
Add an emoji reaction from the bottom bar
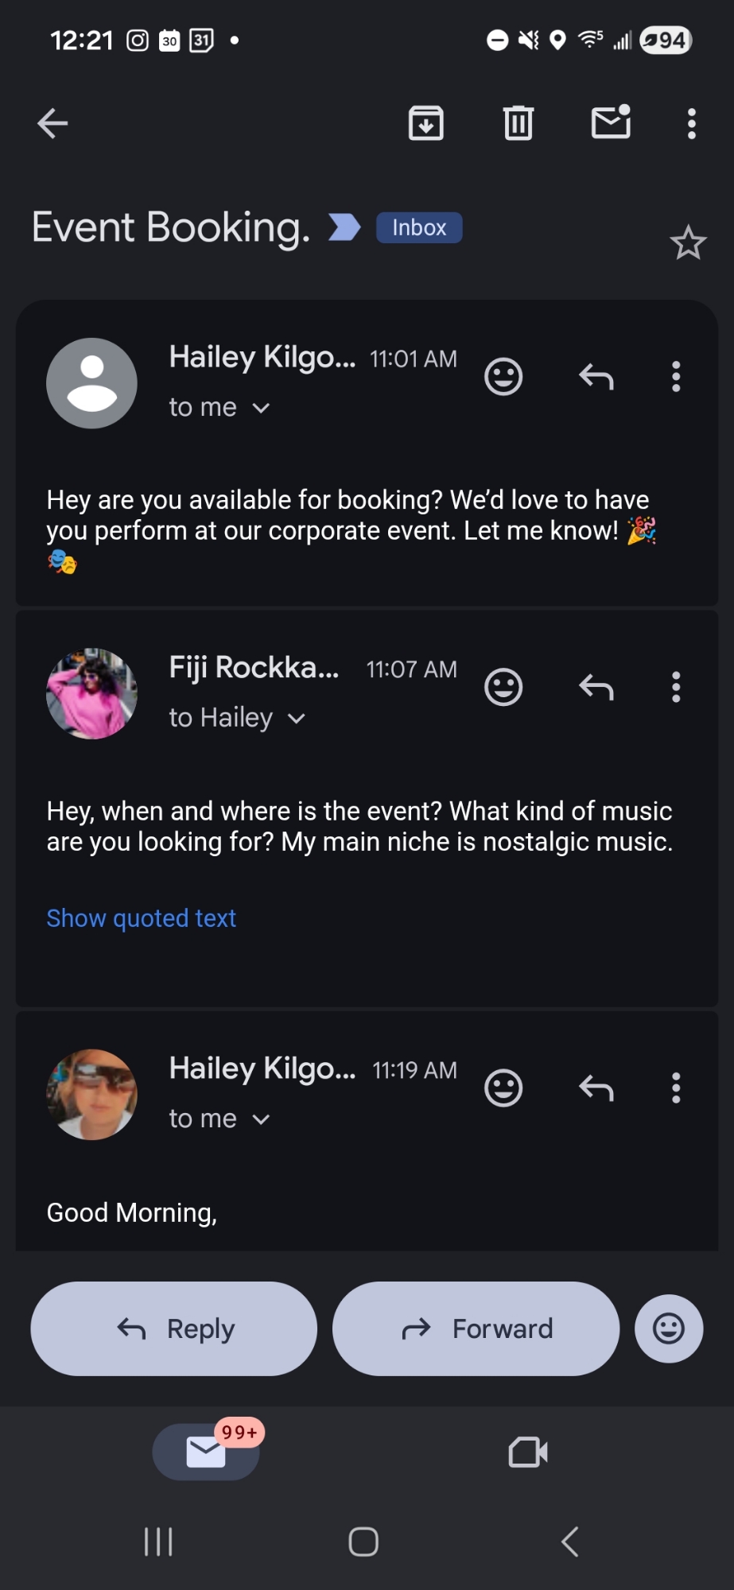pyautogui.click(x=668, y=1328)
